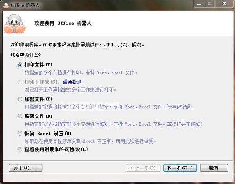Screen dimensions: 235x184
Task: Select the 打印文件(F) radio button
Action: pyautogui.click(x=20, y=65)
